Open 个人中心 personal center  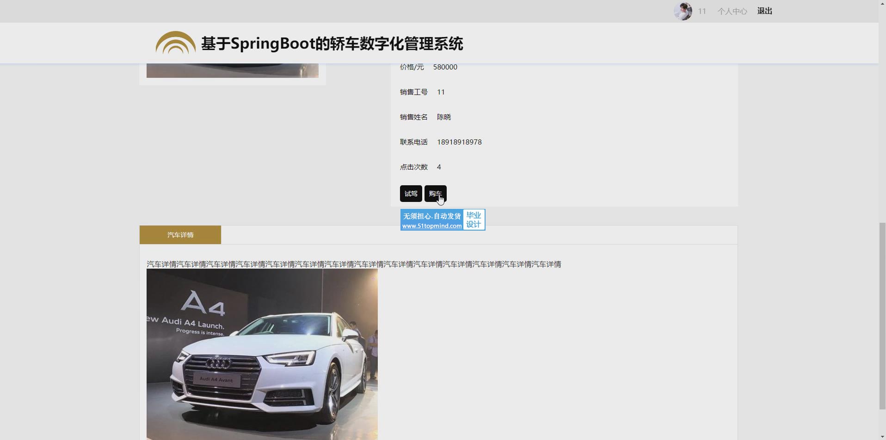click(732, 11)
